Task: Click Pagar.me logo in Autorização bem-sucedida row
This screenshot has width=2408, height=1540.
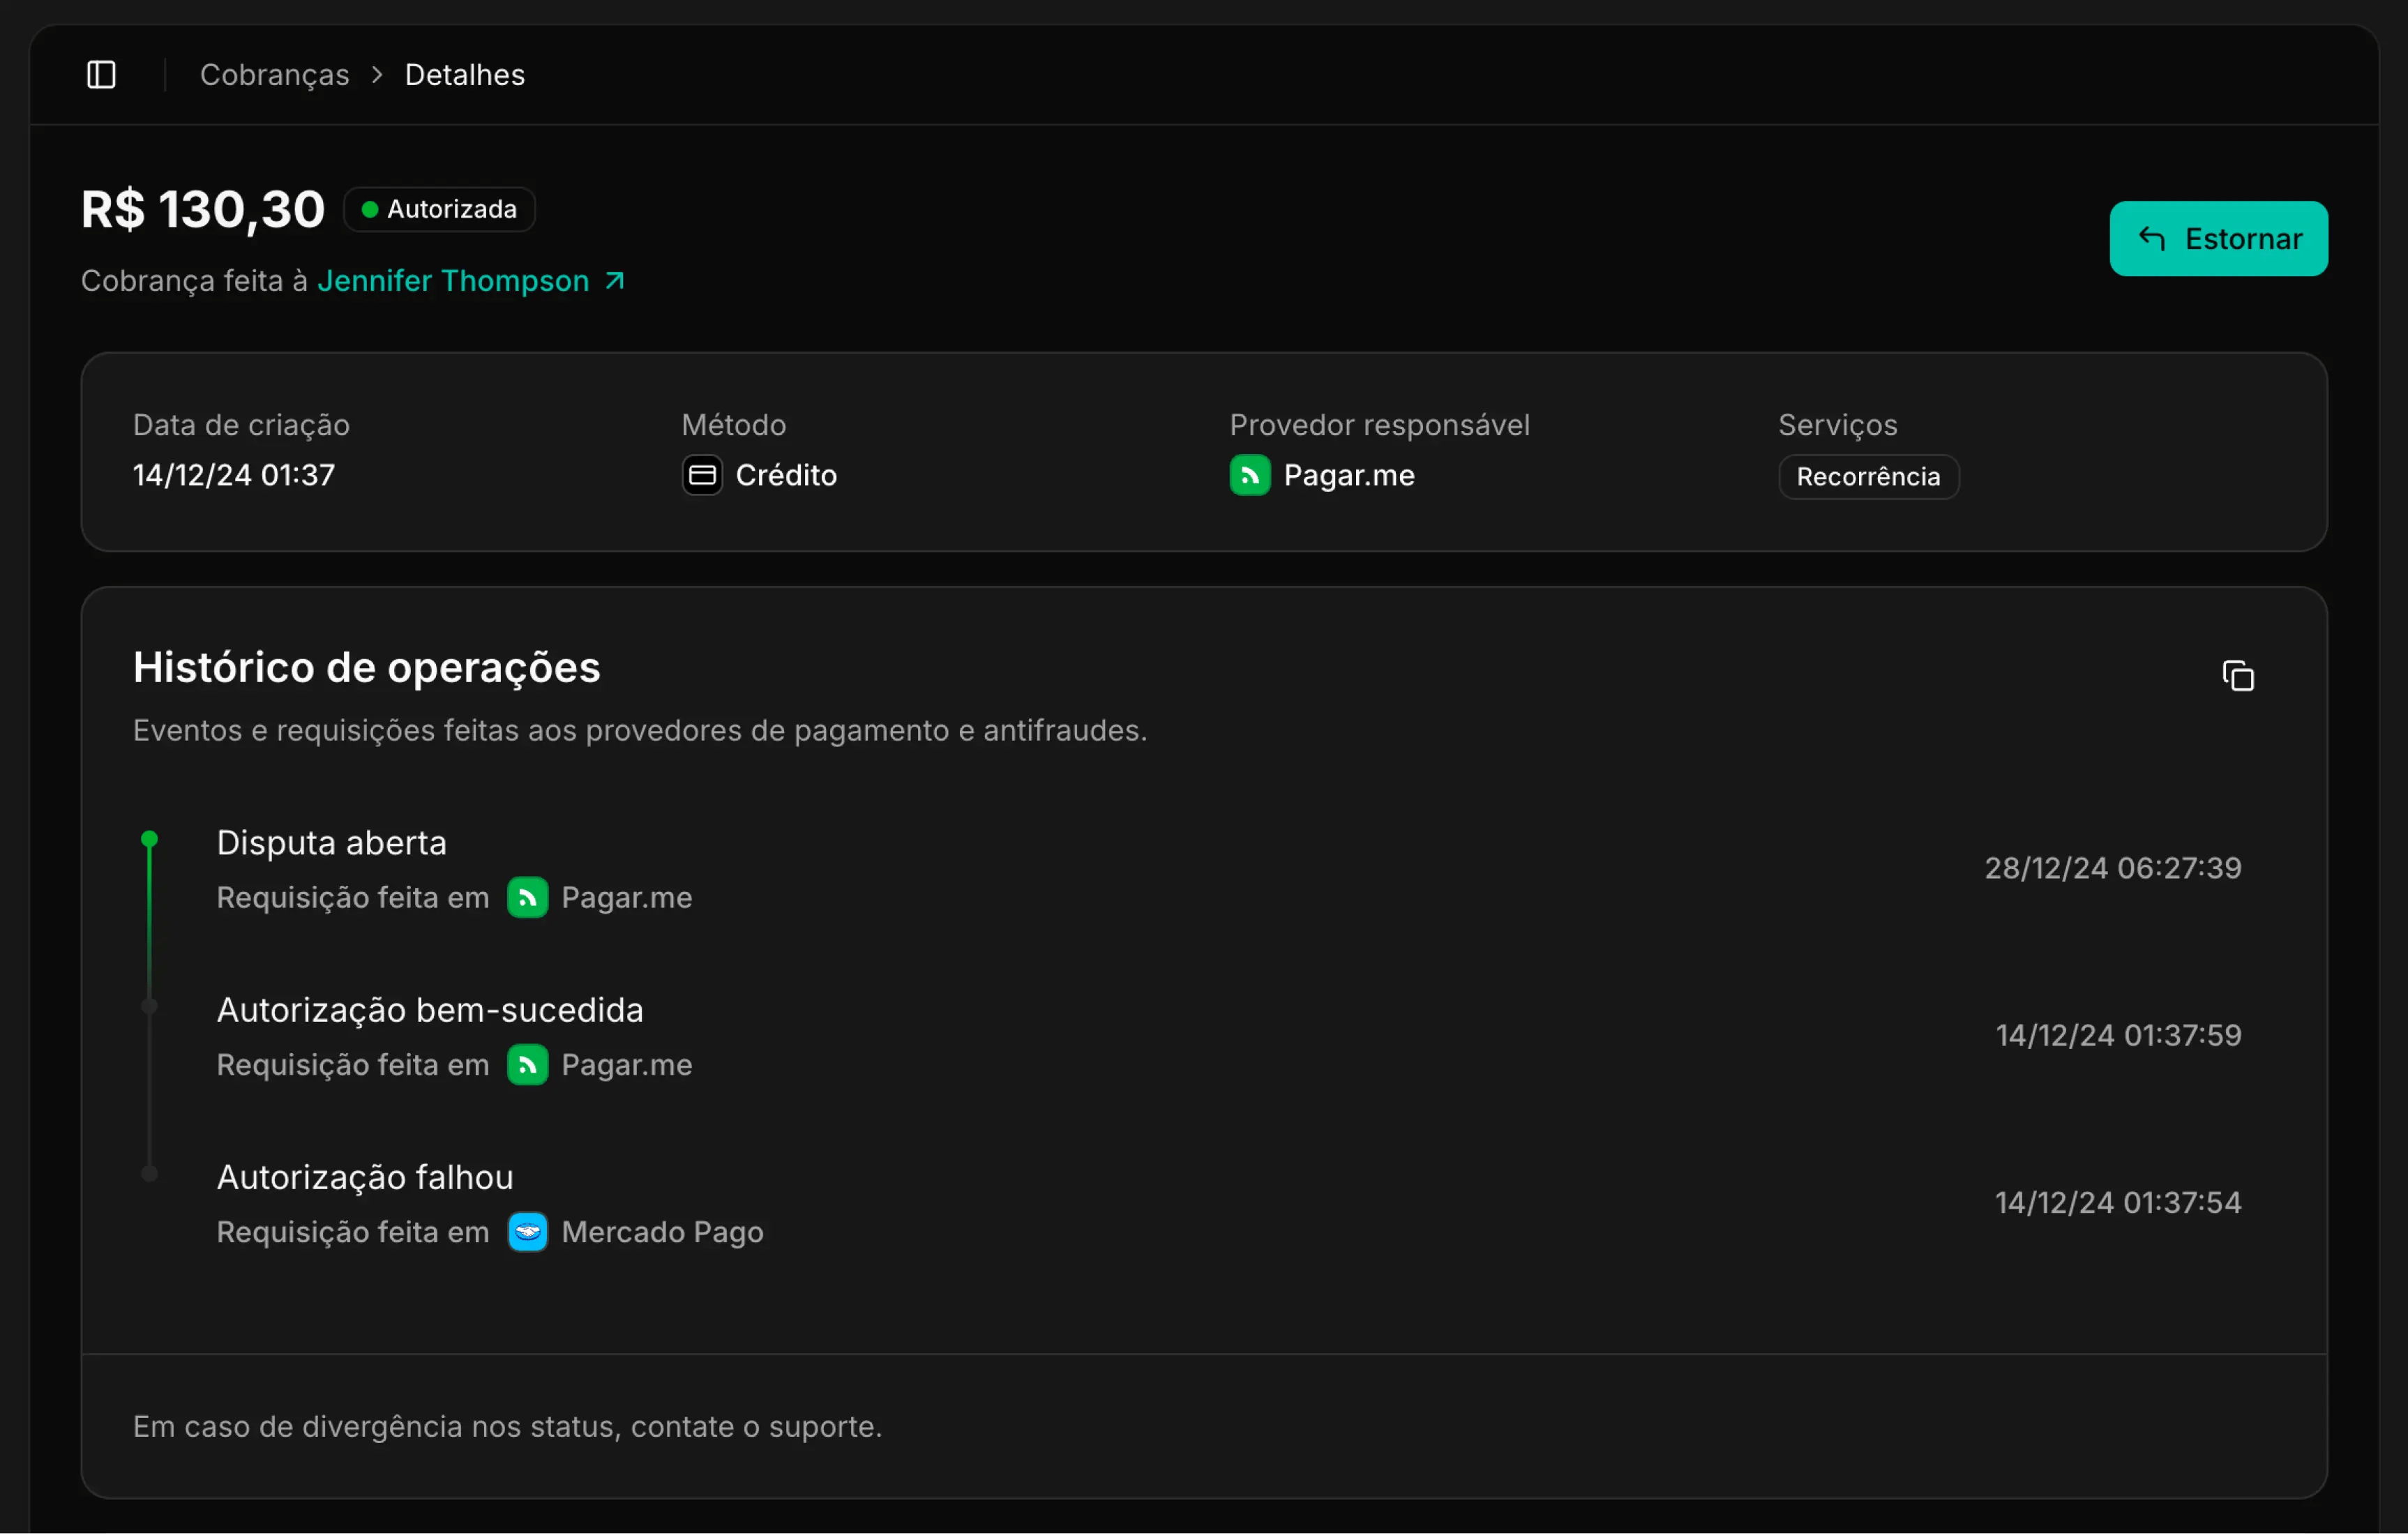Action: tap(527, 1065)
